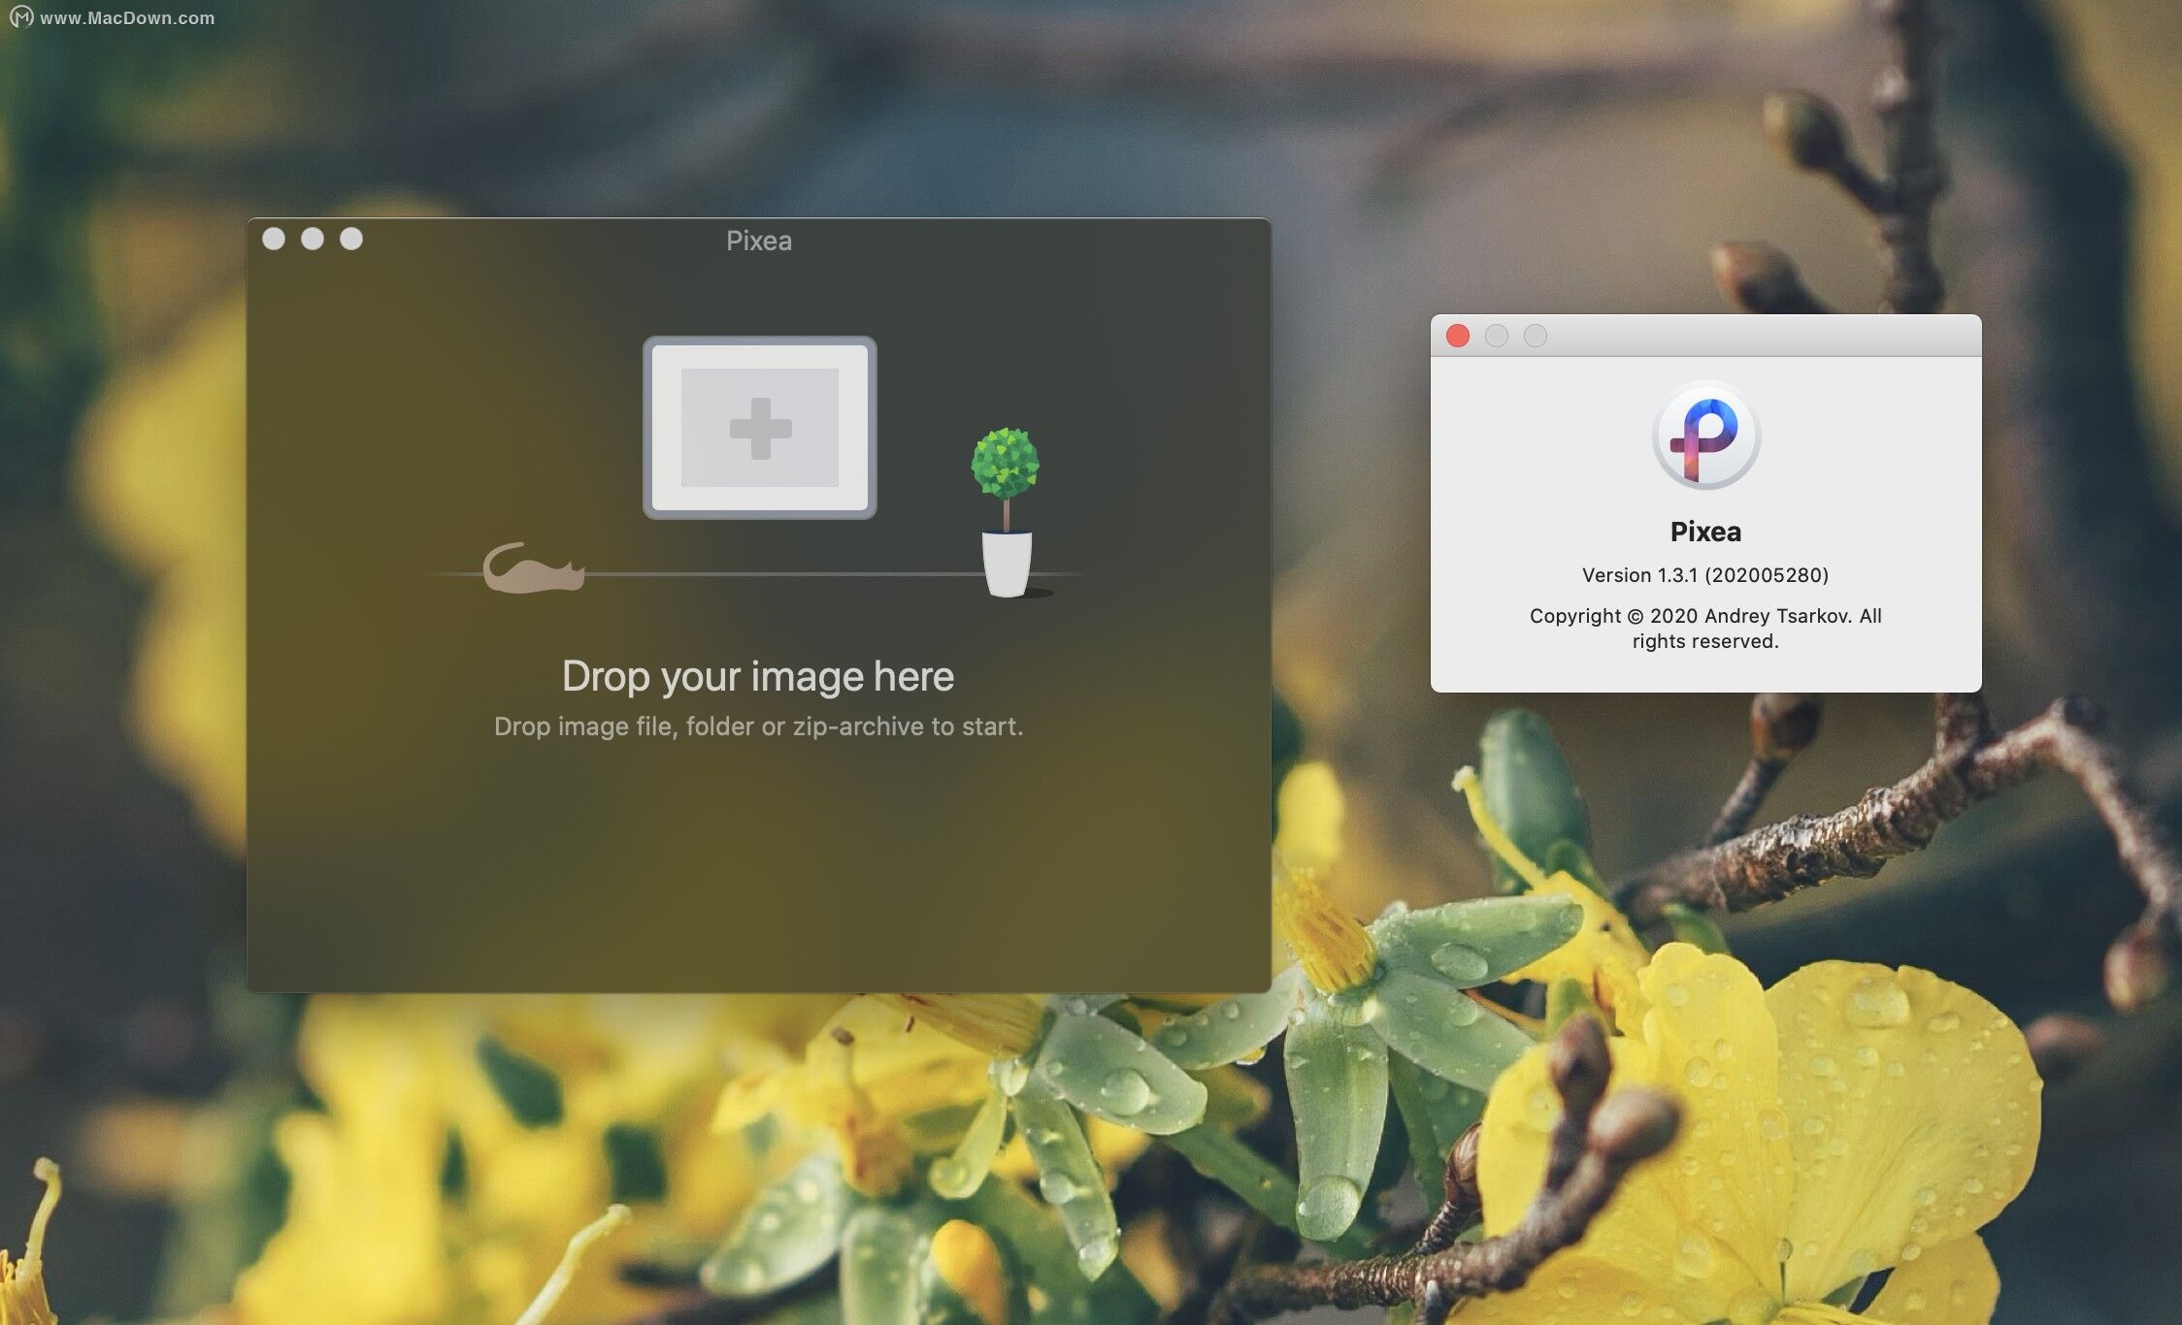Click the bold Pixea name in About window
Viewport: 2182px width, 1325px height.
(x=1704, y=532)
